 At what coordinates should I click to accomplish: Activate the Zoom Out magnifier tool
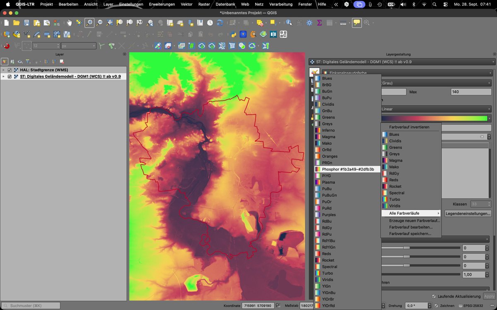pos(99,23)
